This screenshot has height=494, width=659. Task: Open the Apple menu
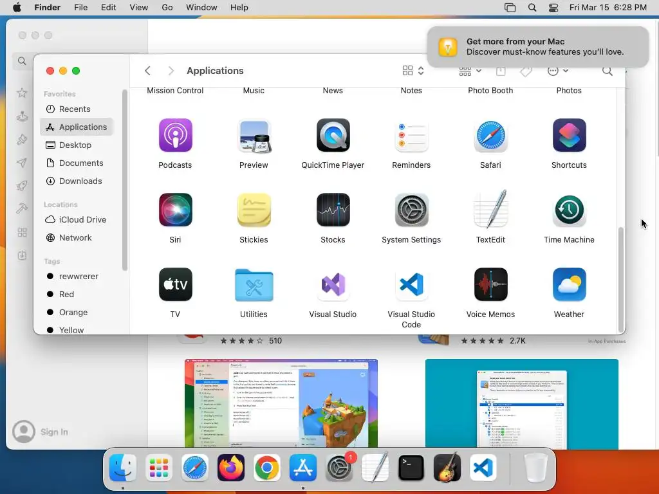[x=17, y=7]
